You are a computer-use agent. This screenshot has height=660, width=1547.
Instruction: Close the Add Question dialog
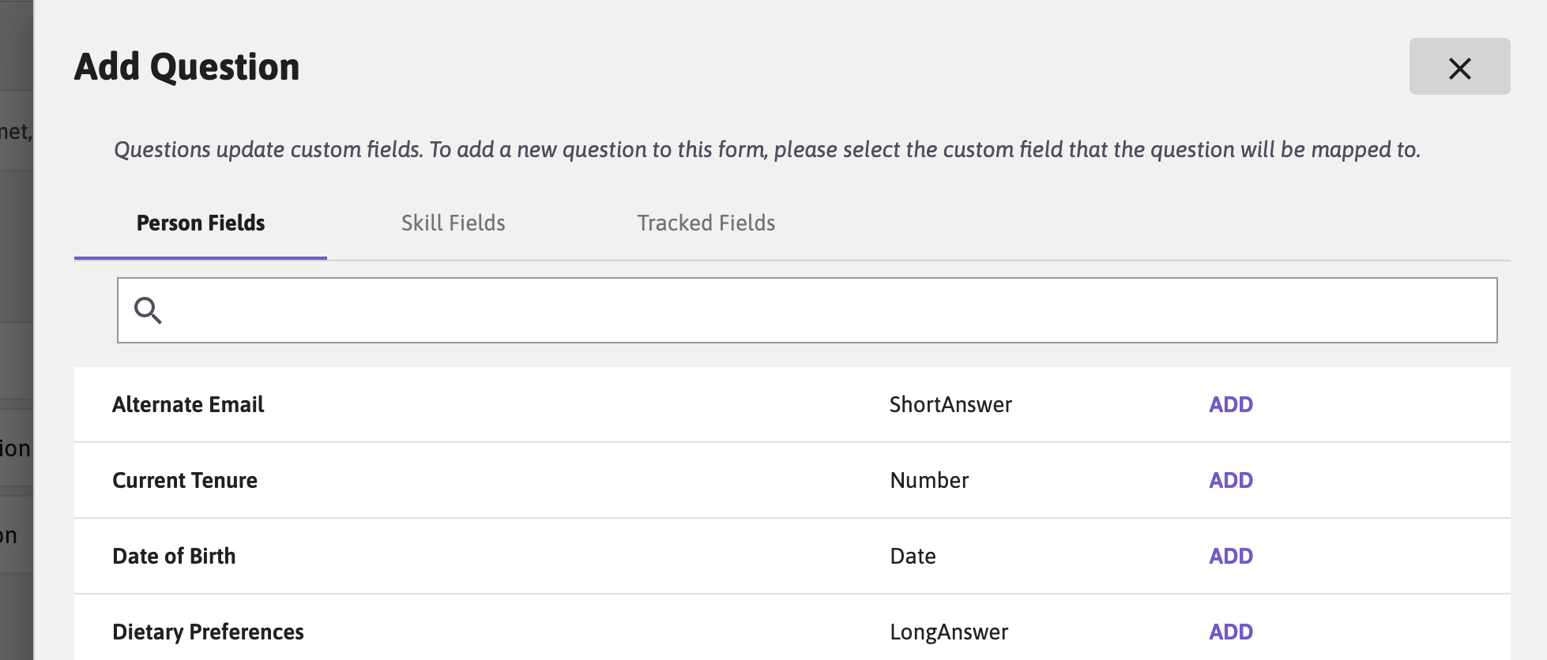coord(1459,68)
